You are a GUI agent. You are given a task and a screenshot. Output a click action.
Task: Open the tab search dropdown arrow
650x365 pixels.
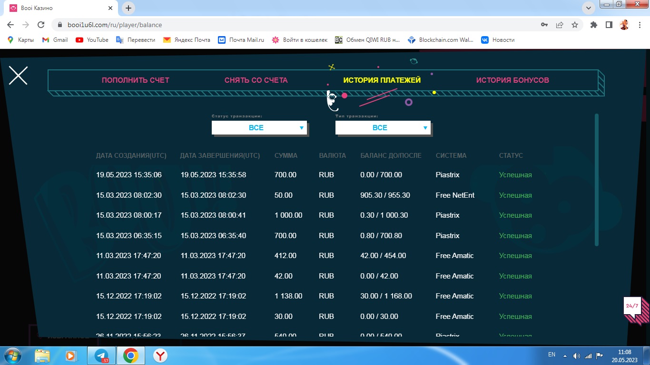pos(589,8)
